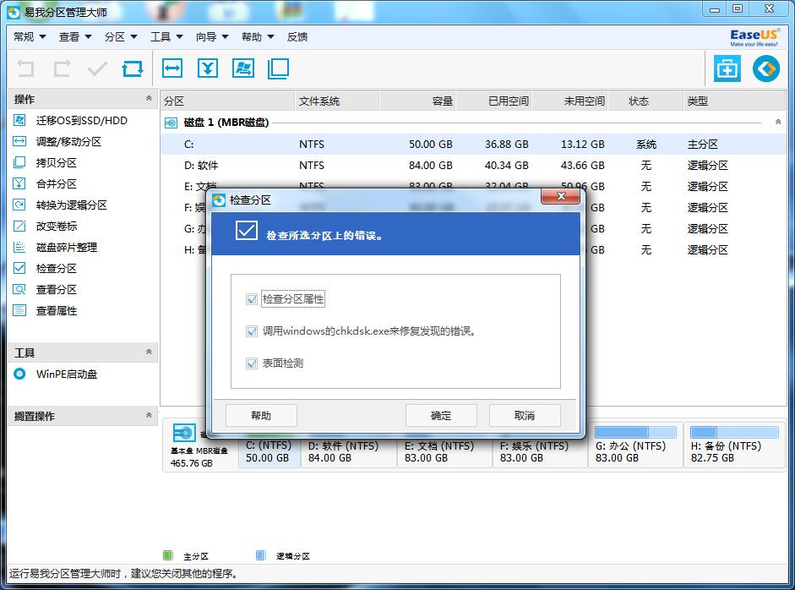795x590 pixels.
Task: Sort by 已用空间 column header
Action: pos(493,101)
